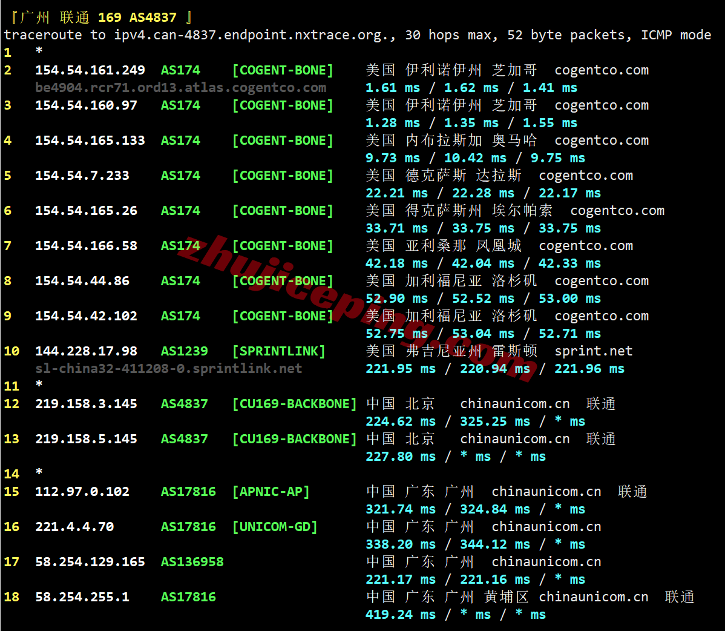The width and height of the screenshot is (725, 631).
Task: Click the IP 58.254.129.165
Action: [x=90, y=562]
